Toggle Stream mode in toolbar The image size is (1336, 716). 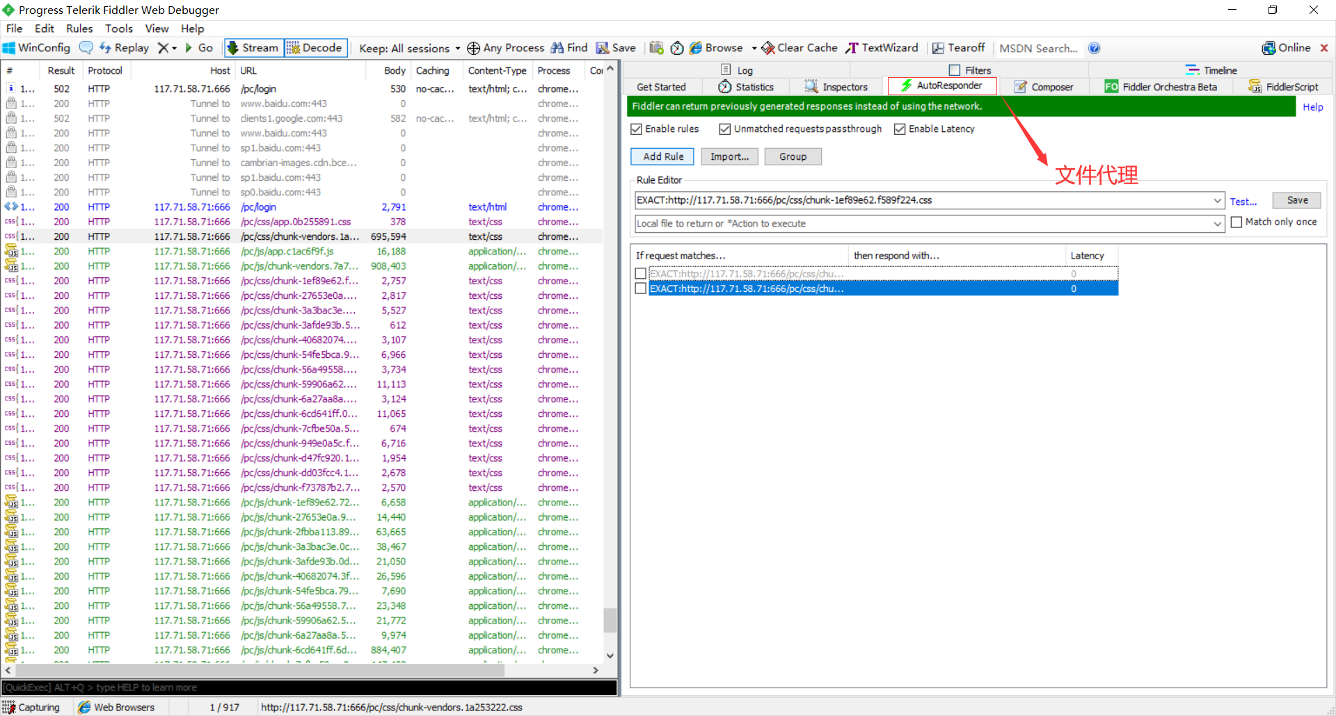tap(253, 48)
